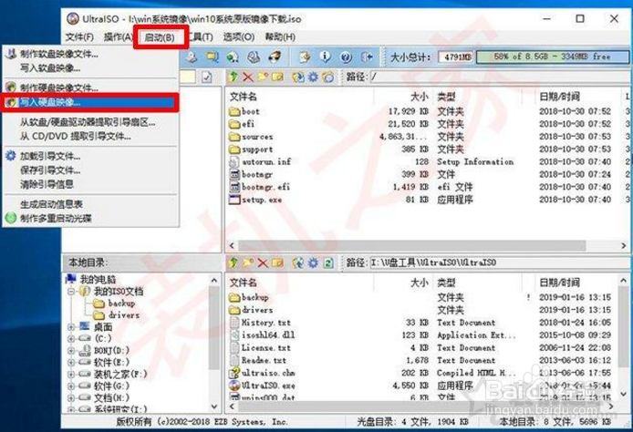Open the 选项(O) menu
Image resolution: width=633 pixels, height=432 pixels.
point(239,37)
